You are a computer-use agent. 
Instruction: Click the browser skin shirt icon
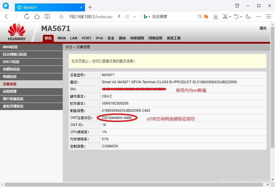click(x=237, y=6)
